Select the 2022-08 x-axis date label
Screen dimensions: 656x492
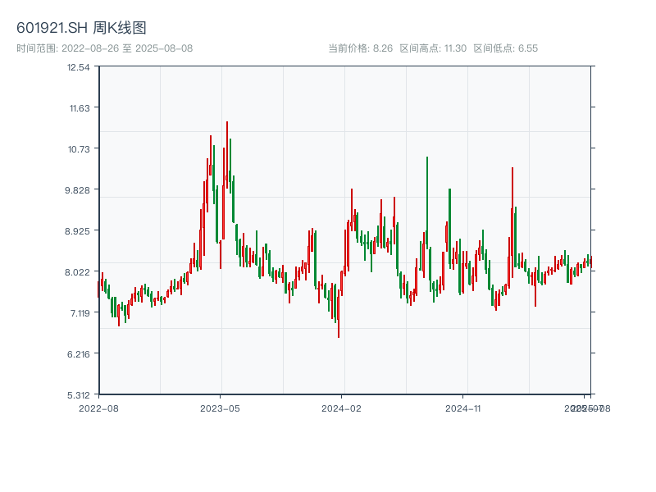tap(98, 408)
